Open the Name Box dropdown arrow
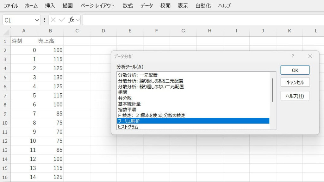 (37, 20)
